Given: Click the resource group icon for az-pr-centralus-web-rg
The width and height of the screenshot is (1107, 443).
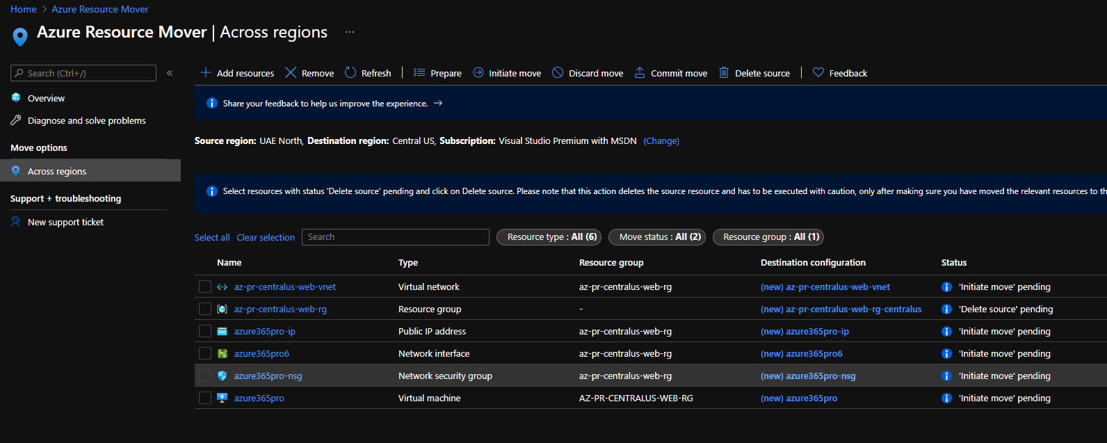Looking at the screenshot, I should 223,309.
